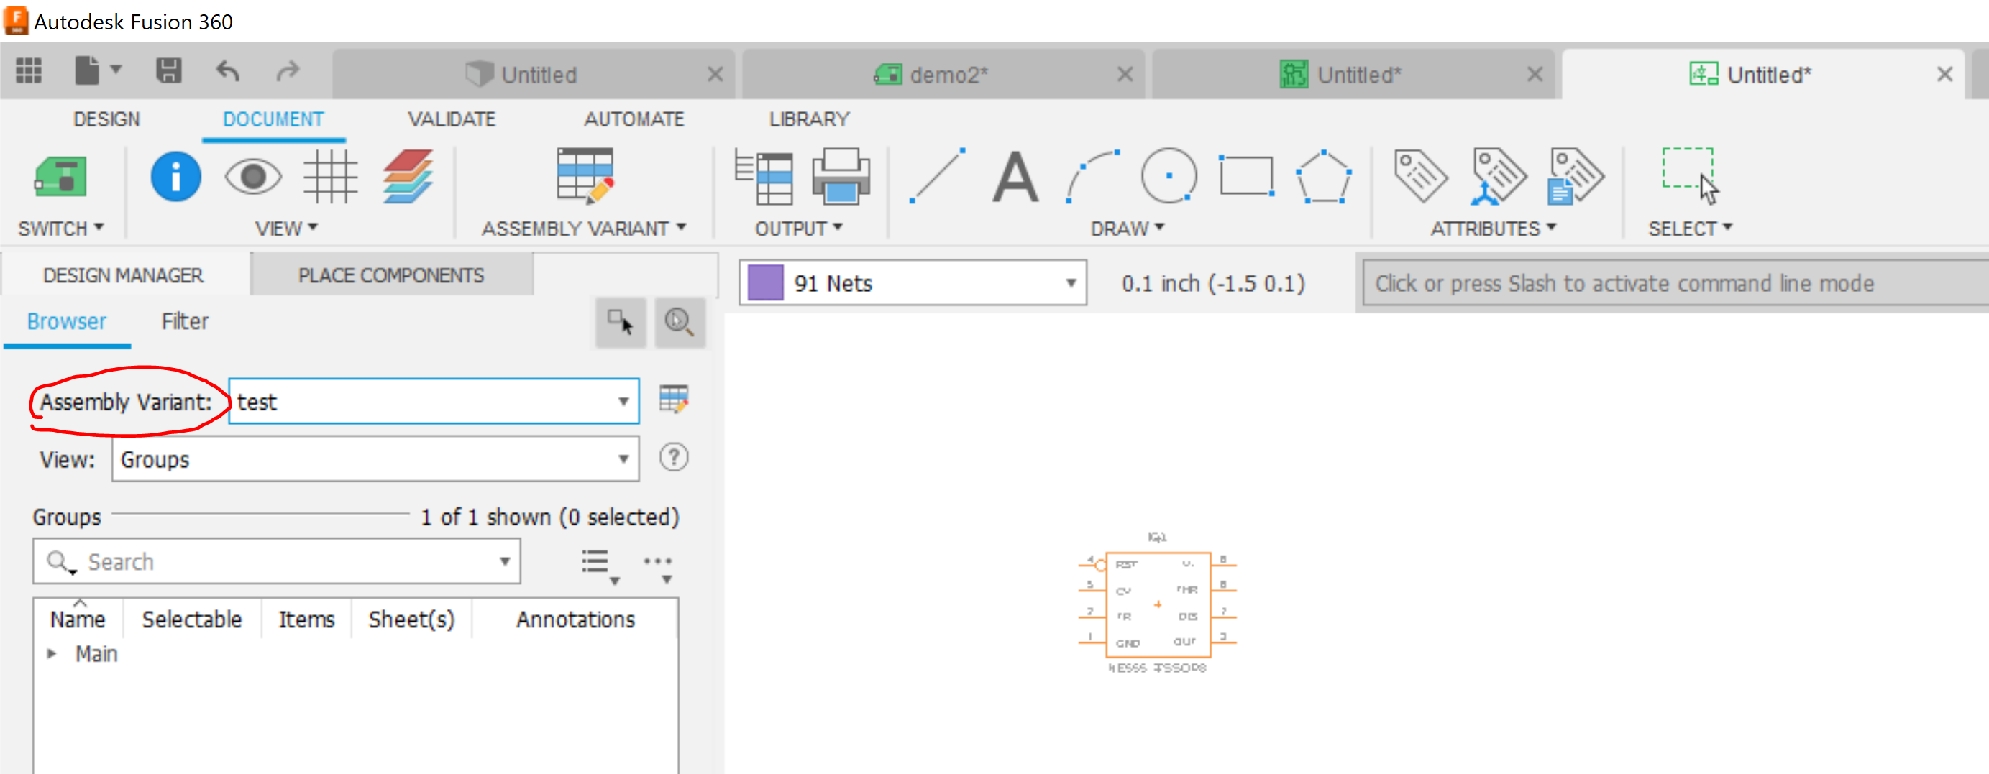
Task: Select the Text tool in the Draw section
Action: [x=1015, y=178]
